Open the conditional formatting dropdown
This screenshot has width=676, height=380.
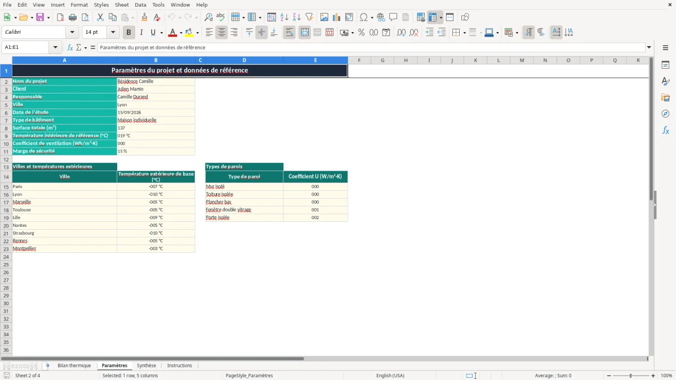(x=517, y=33)
